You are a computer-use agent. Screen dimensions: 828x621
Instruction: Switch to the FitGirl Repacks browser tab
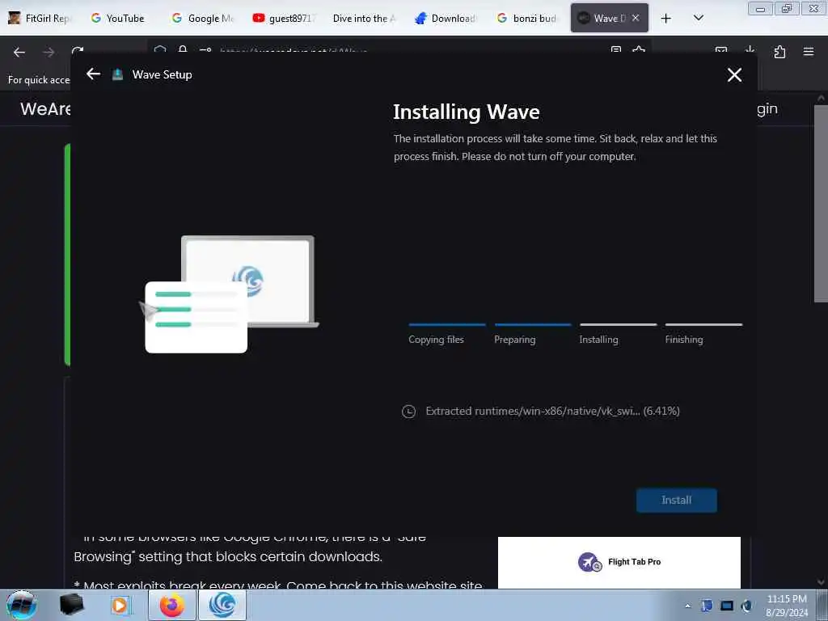[x=40, y=18]
